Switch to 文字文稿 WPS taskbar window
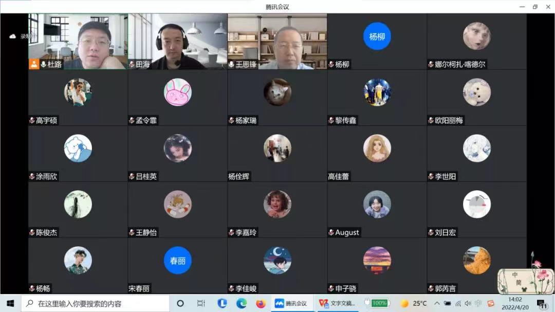 [x=337, y=303]
